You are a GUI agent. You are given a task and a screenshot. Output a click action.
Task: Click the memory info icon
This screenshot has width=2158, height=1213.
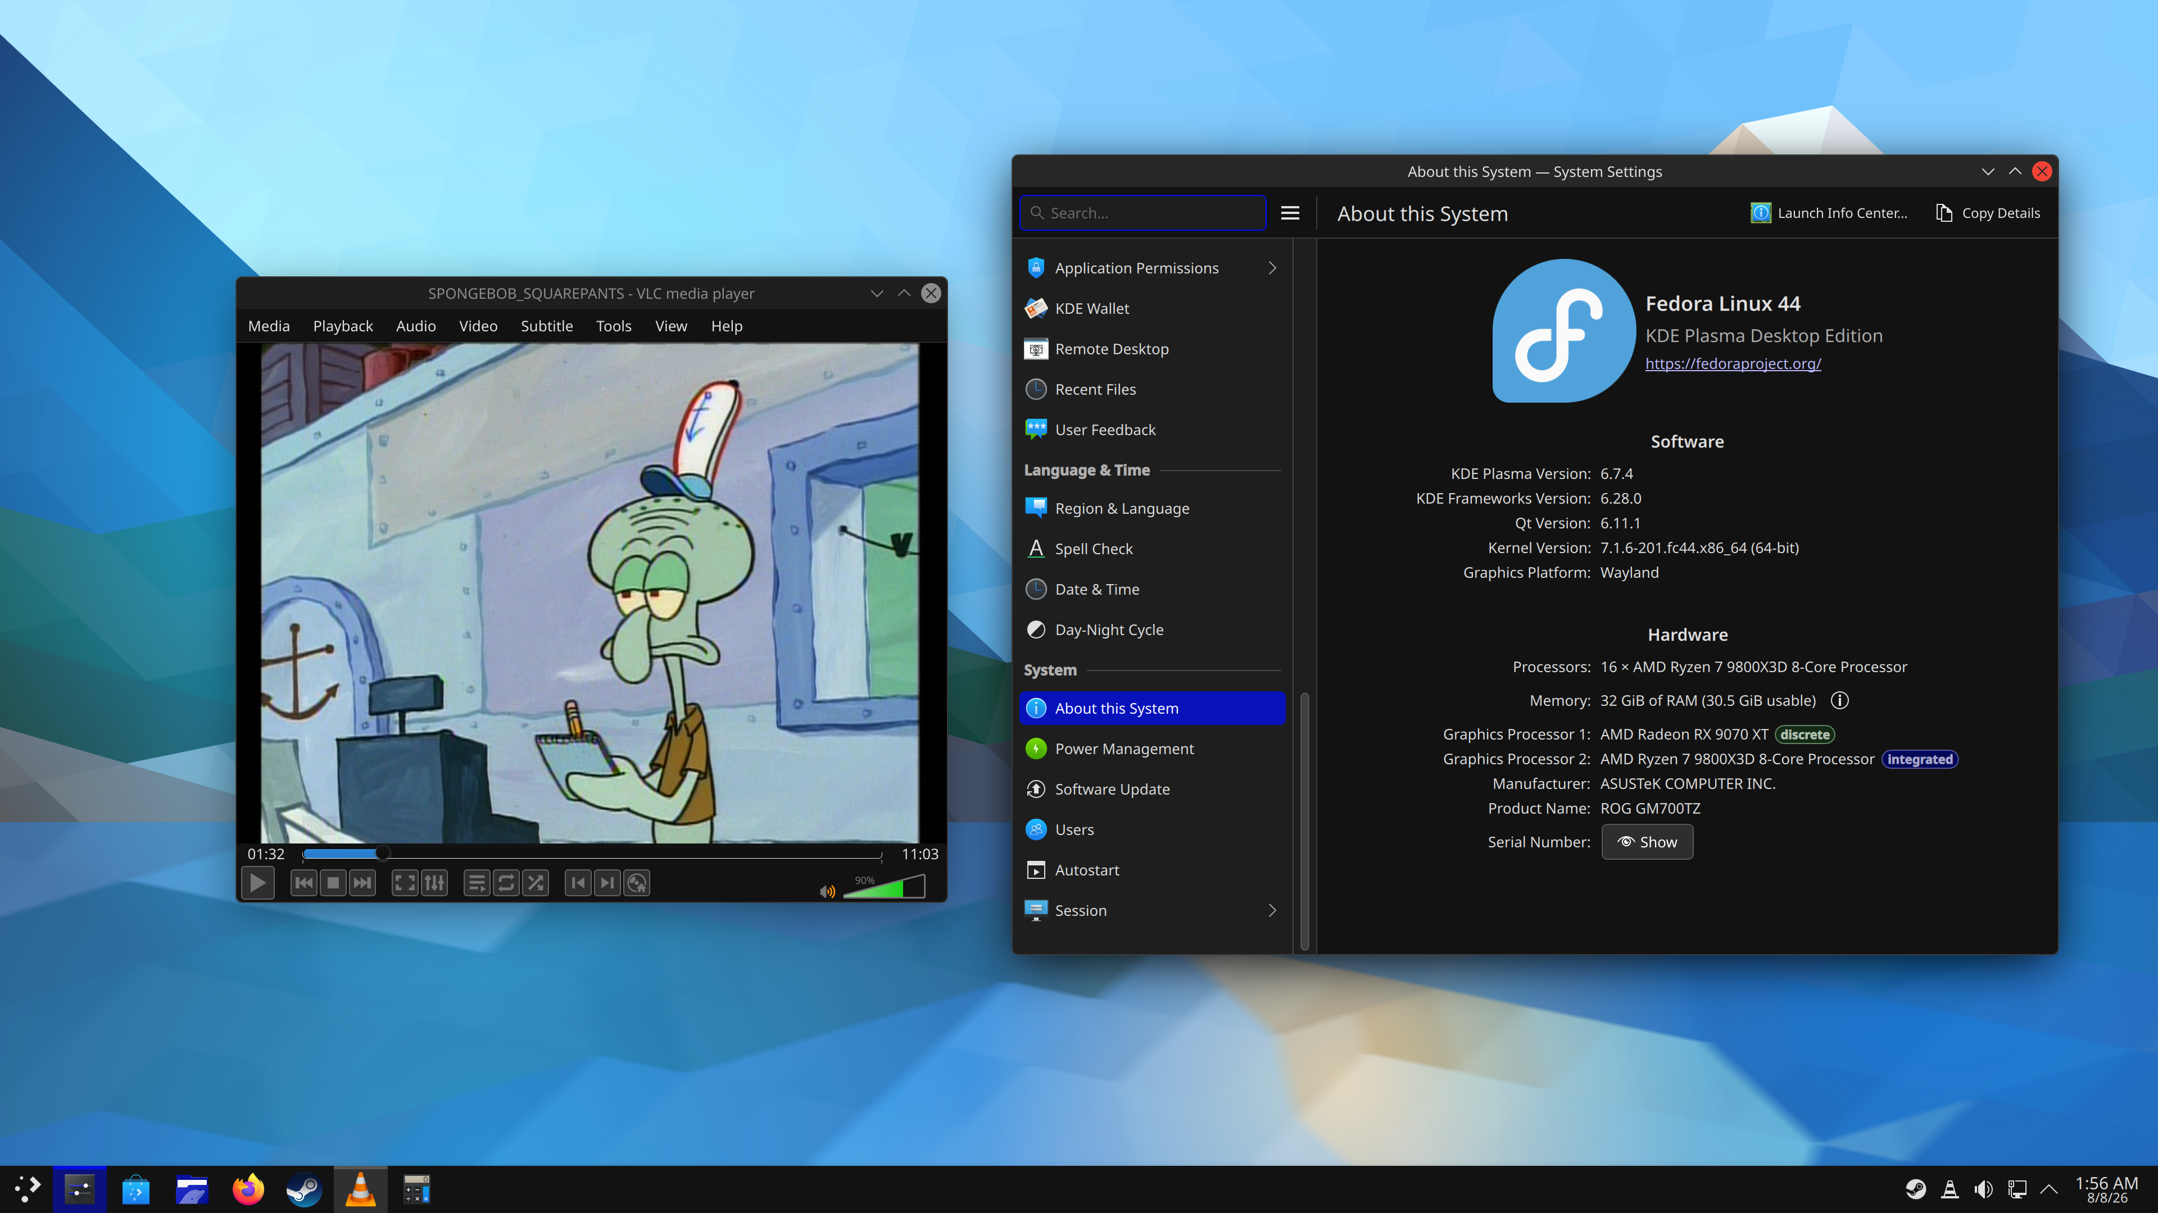point(1840,700)
